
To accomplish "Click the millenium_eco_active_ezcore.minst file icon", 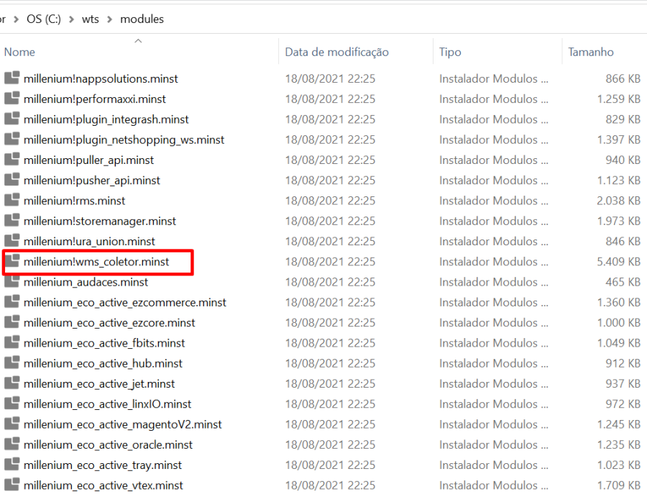I will (x=12, y=321).
